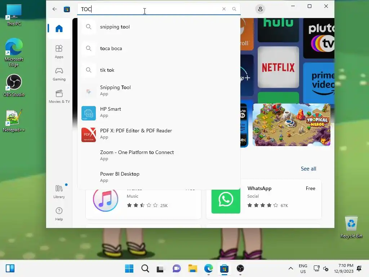Viewport: 369px width, 277px height.
Task: Open the Widgets button on taskbar
Action: [10, 268]
